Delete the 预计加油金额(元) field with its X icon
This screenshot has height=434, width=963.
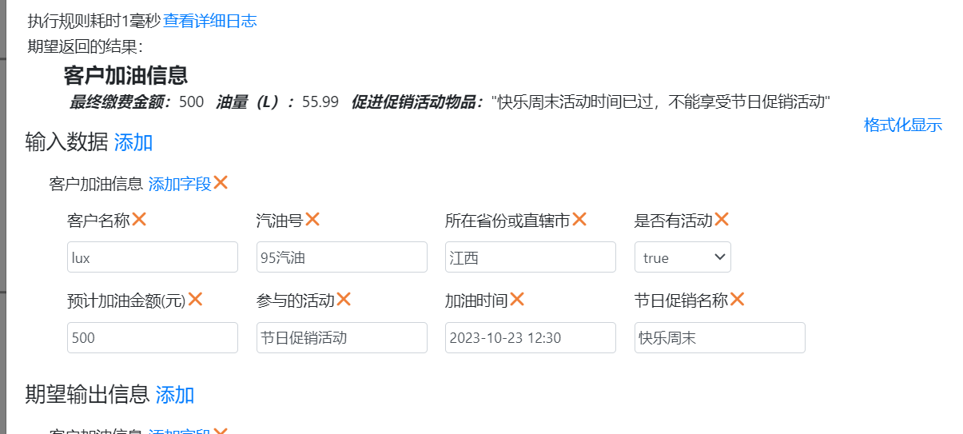click(195, 299)
